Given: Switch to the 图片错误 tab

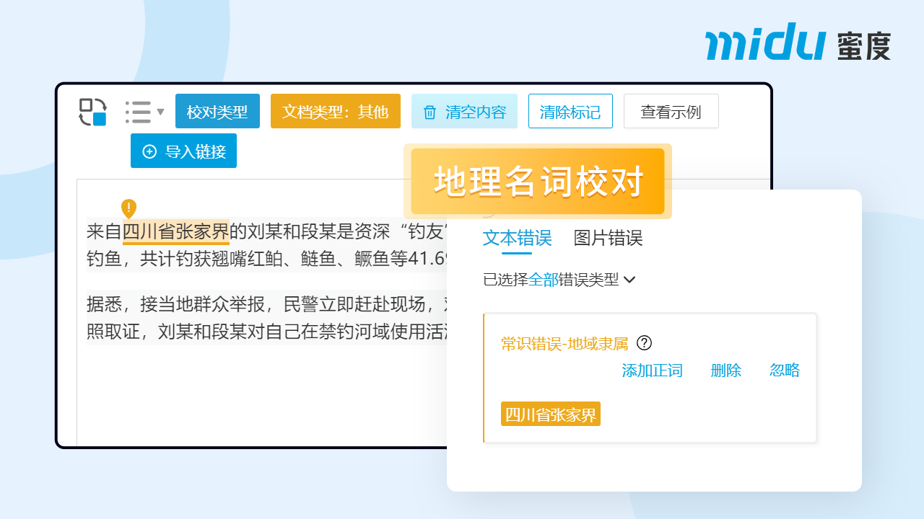Looking at the screenshot, I should pyautogui.click(x=608, y=238).
